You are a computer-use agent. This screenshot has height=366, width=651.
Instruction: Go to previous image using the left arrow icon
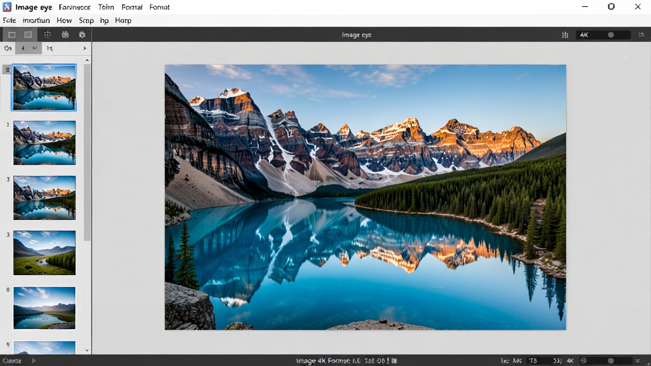[x=22, y=48]
